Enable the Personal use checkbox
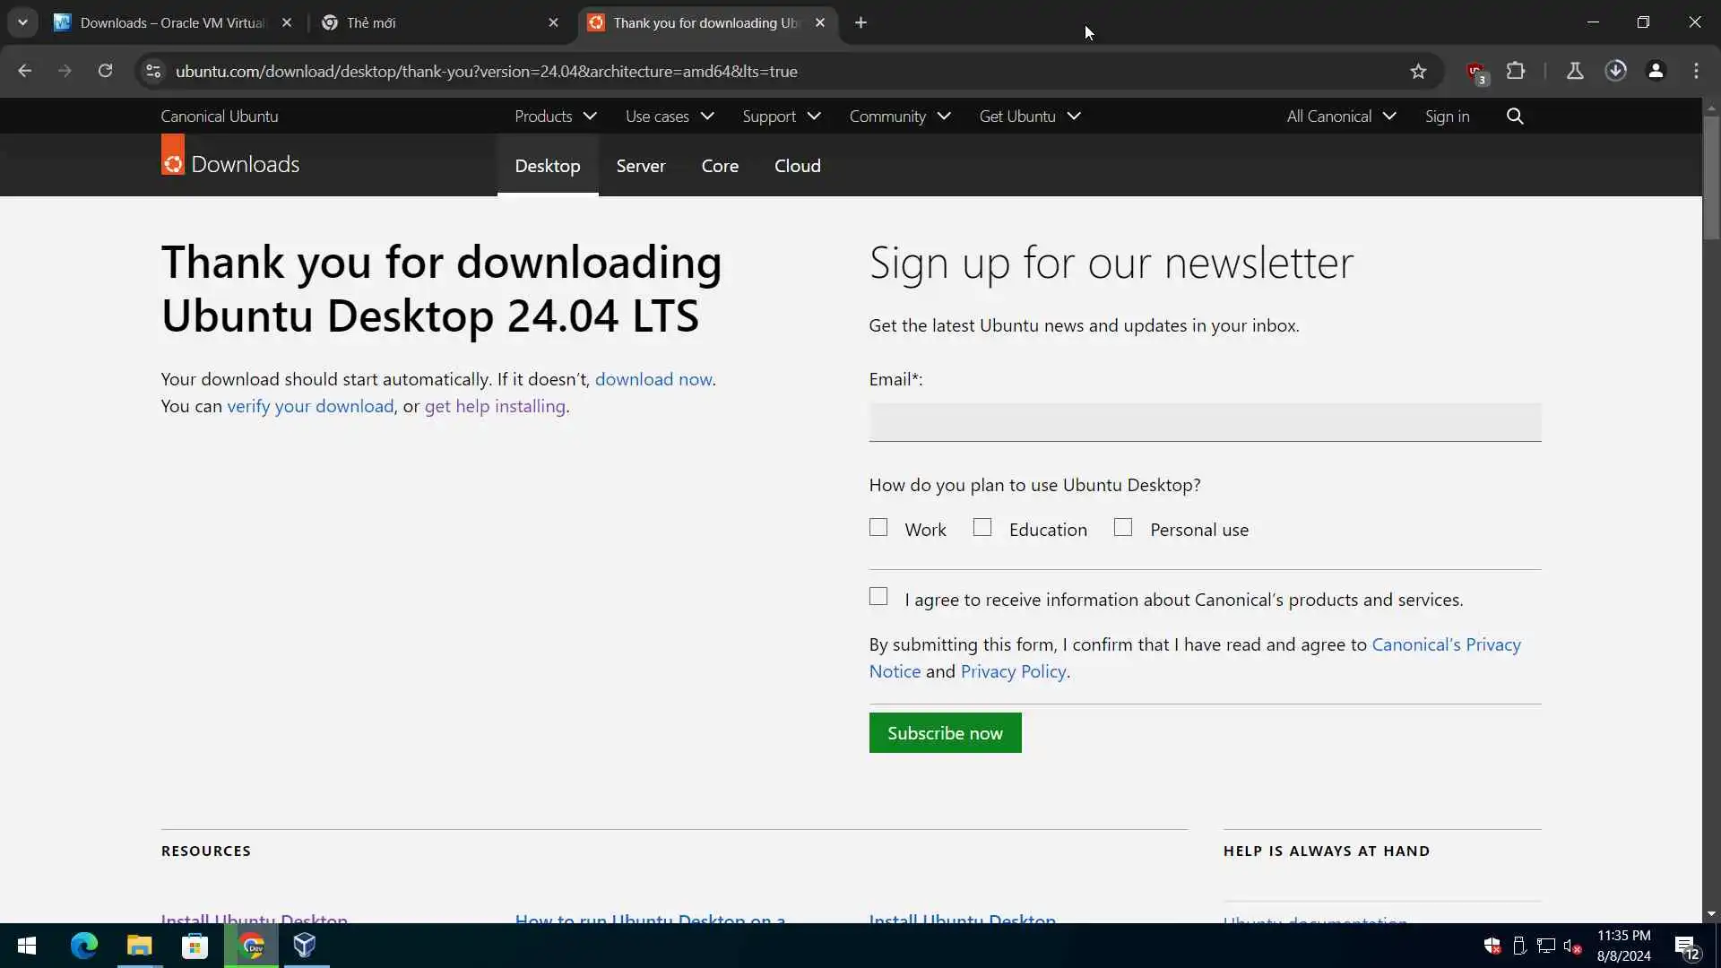Screen dimensions: 1721x968 tap(1123, 528)
